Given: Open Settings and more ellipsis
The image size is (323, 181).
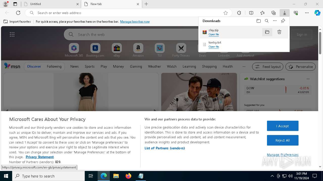Looking at the screenshot, I should [307, 13].
